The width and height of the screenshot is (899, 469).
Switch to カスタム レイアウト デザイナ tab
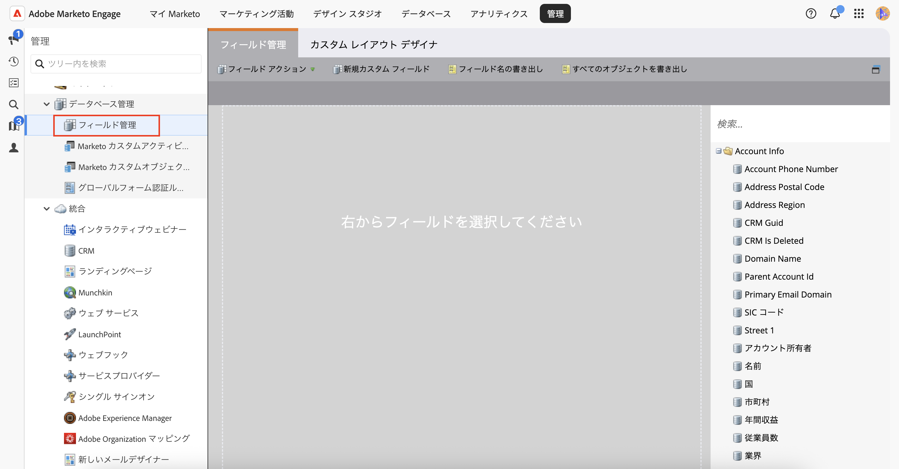374,45
